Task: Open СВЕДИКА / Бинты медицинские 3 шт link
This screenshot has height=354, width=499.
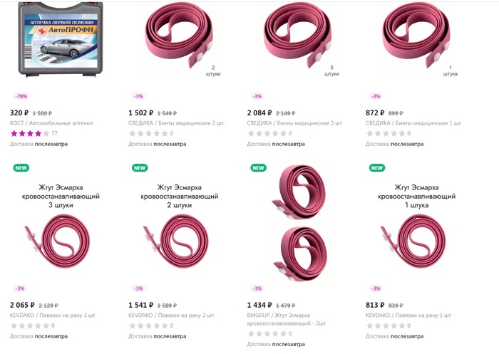Action: [294, 123]
